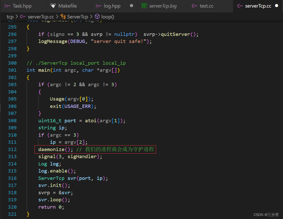Viewport: 283px width, 219px height.
Task: Click the unsaved dot on log.hpp tab
Action: tap(132, 6)
